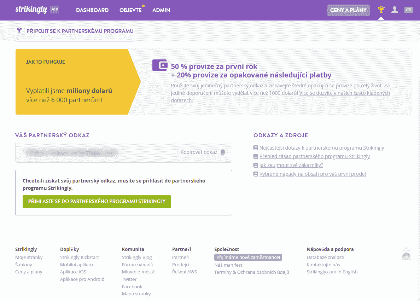Image resolution: width=420 pixels, height=301 pixels.
Task: Click trophy icon beside Připojit se k partnerskému programu
Action: (x=19, y=30)
